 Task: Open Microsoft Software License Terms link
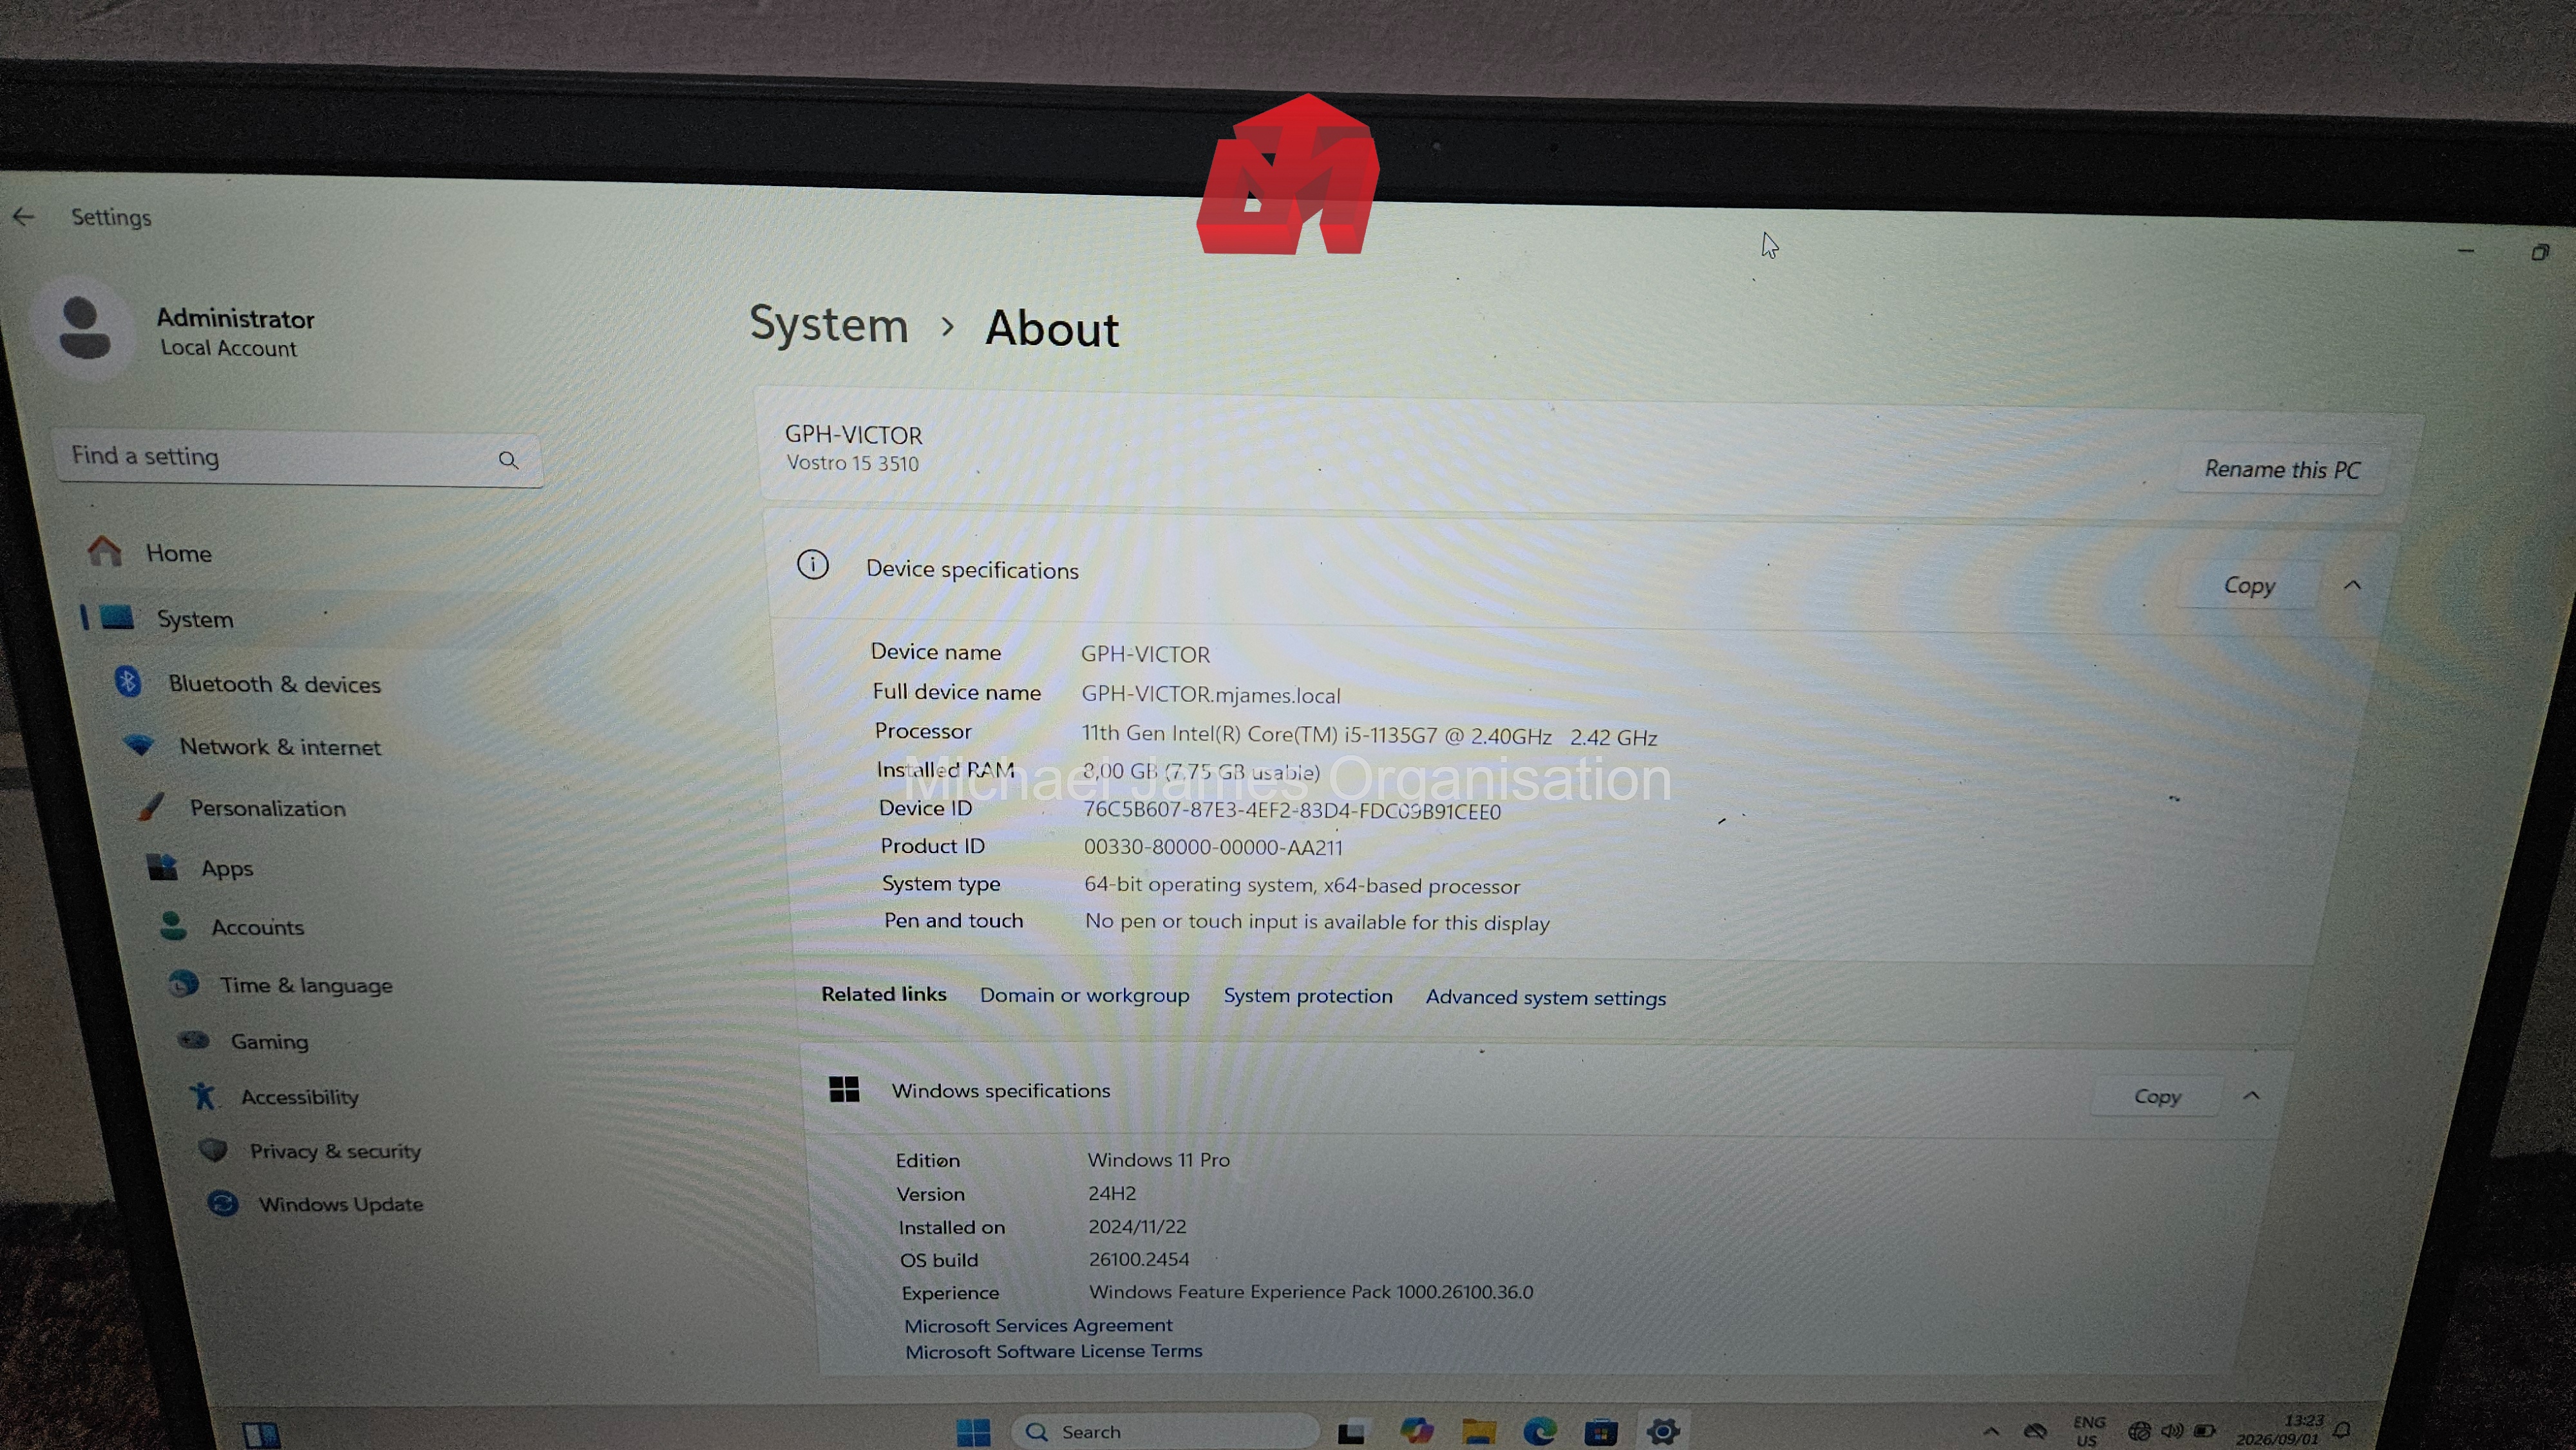[1053, 1351]
